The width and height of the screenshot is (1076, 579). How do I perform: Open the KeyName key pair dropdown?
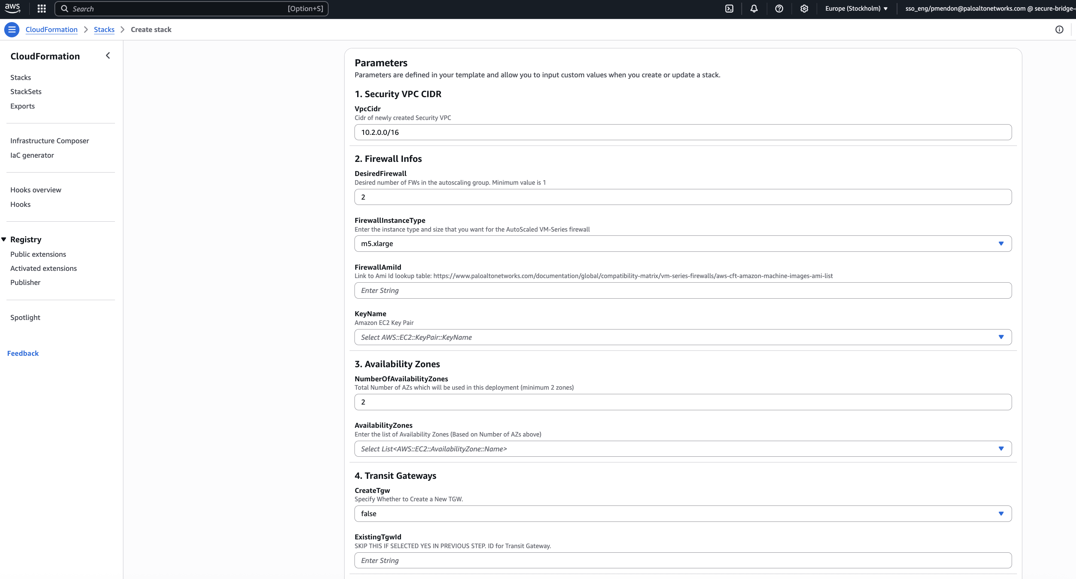click(683, 337)
